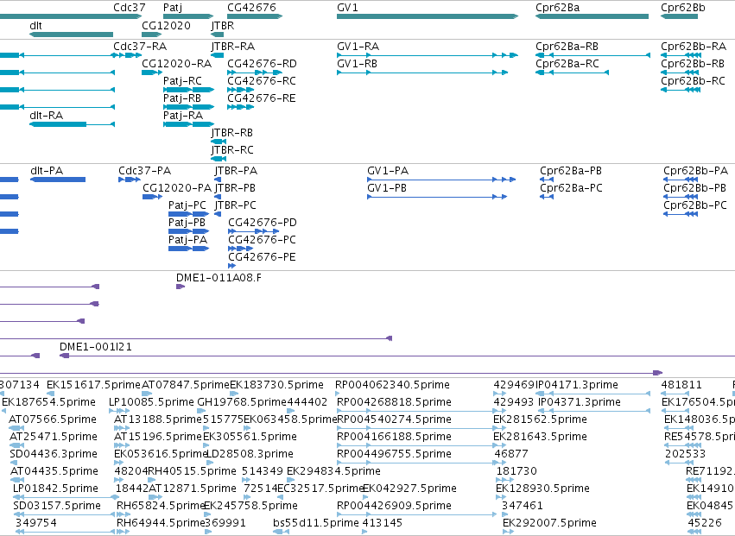Select the GV1-PB protein label
This screenshot has height=536, width=735.
387,188
